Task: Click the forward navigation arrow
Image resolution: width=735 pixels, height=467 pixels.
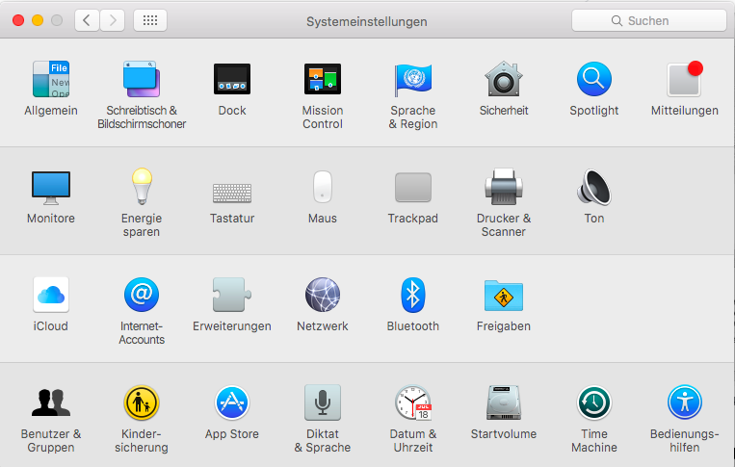Action: point(113,20)
